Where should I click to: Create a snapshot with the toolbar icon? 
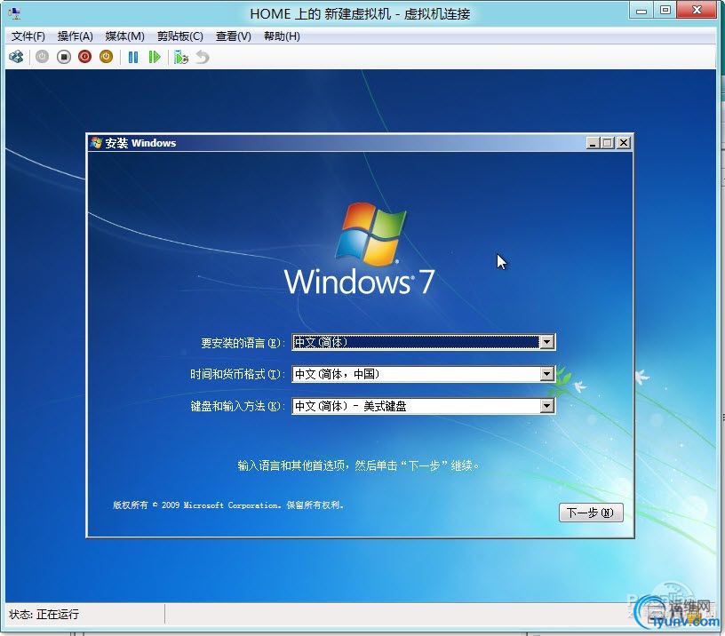[180, 57]
